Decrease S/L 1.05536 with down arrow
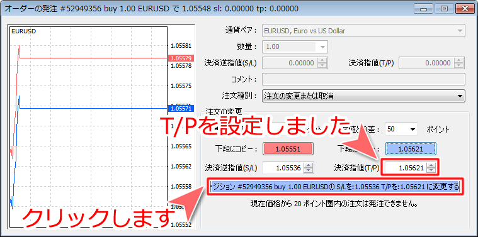 click(x=309, y=170)
